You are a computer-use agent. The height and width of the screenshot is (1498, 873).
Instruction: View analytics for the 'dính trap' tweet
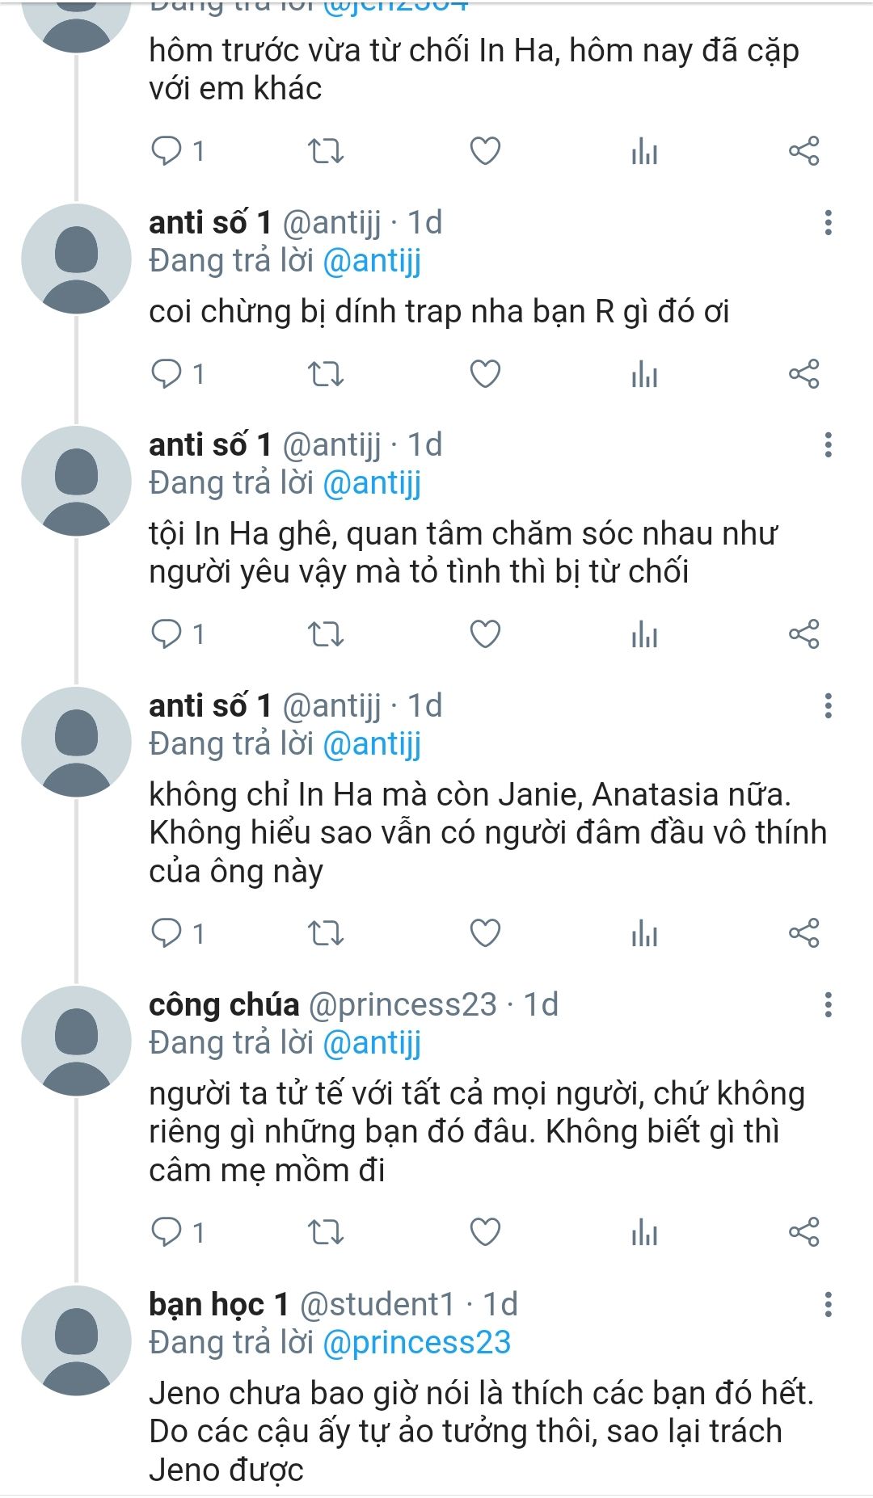click(x=644, y=374)
